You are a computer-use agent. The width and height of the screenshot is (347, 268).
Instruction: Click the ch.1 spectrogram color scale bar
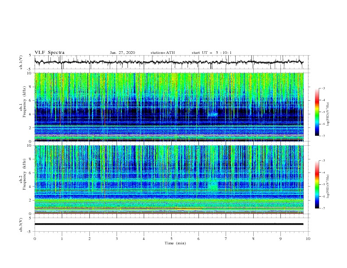317,112
